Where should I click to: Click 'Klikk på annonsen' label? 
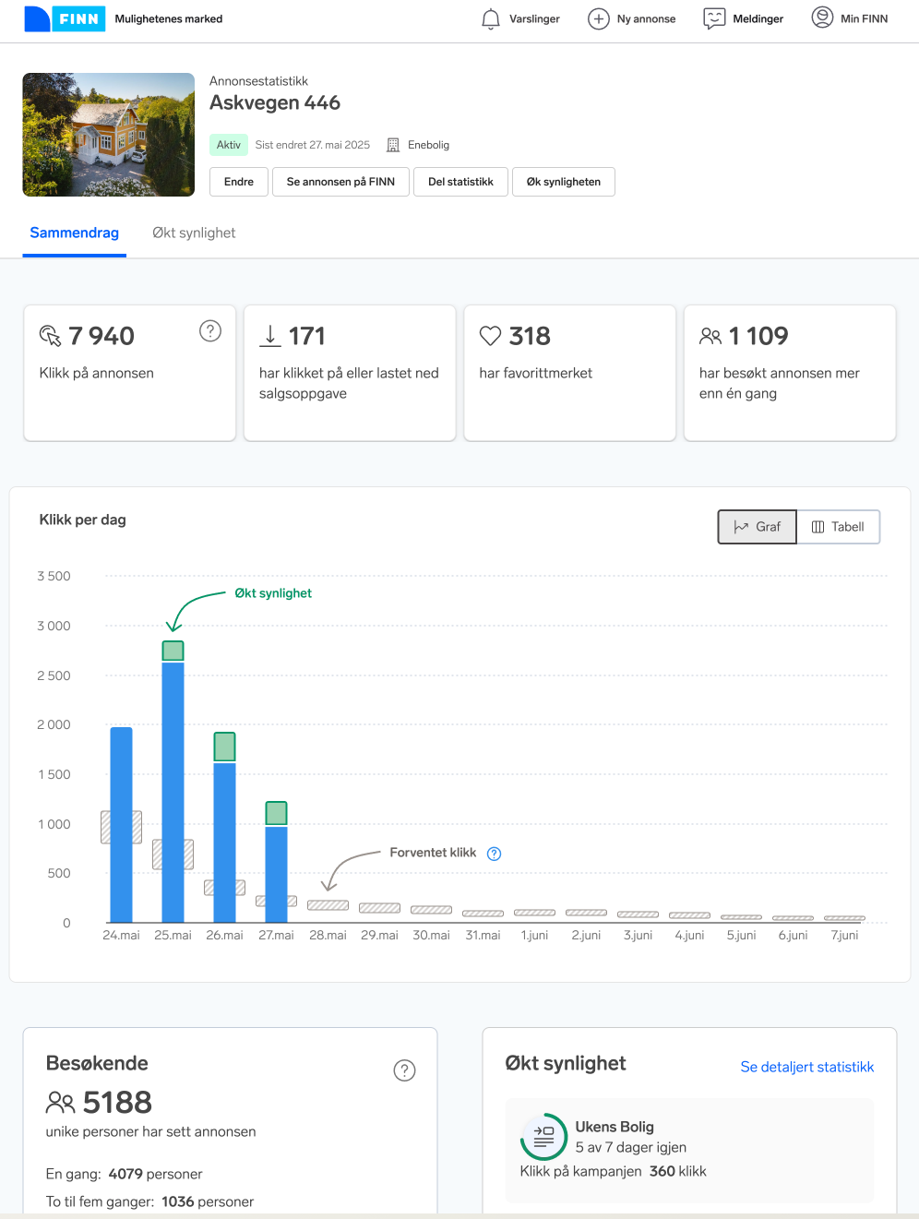point(97,373)
